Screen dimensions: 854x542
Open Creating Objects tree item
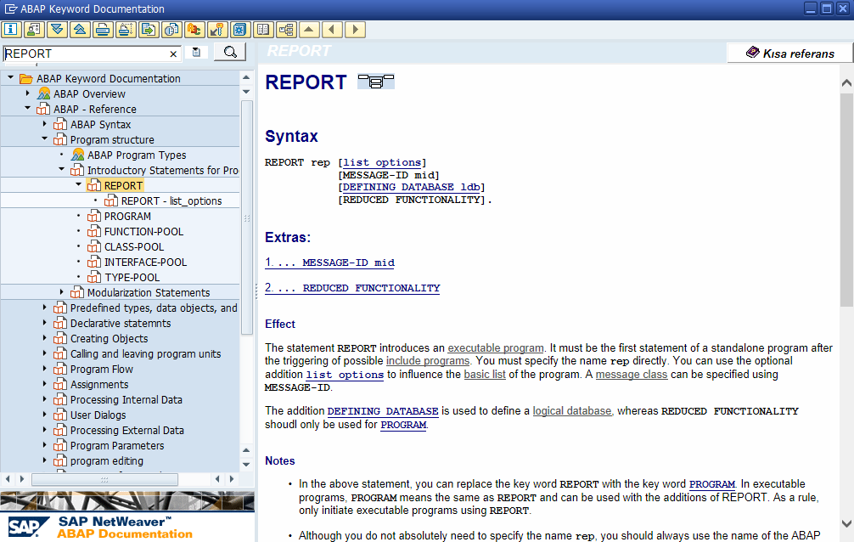(109, 338)
